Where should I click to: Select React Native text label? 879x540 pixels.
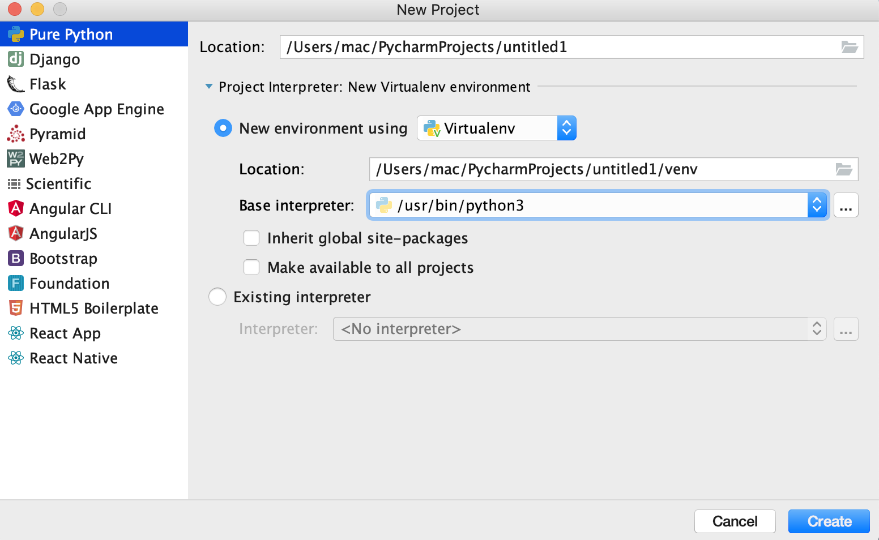(x=74, y=358)
